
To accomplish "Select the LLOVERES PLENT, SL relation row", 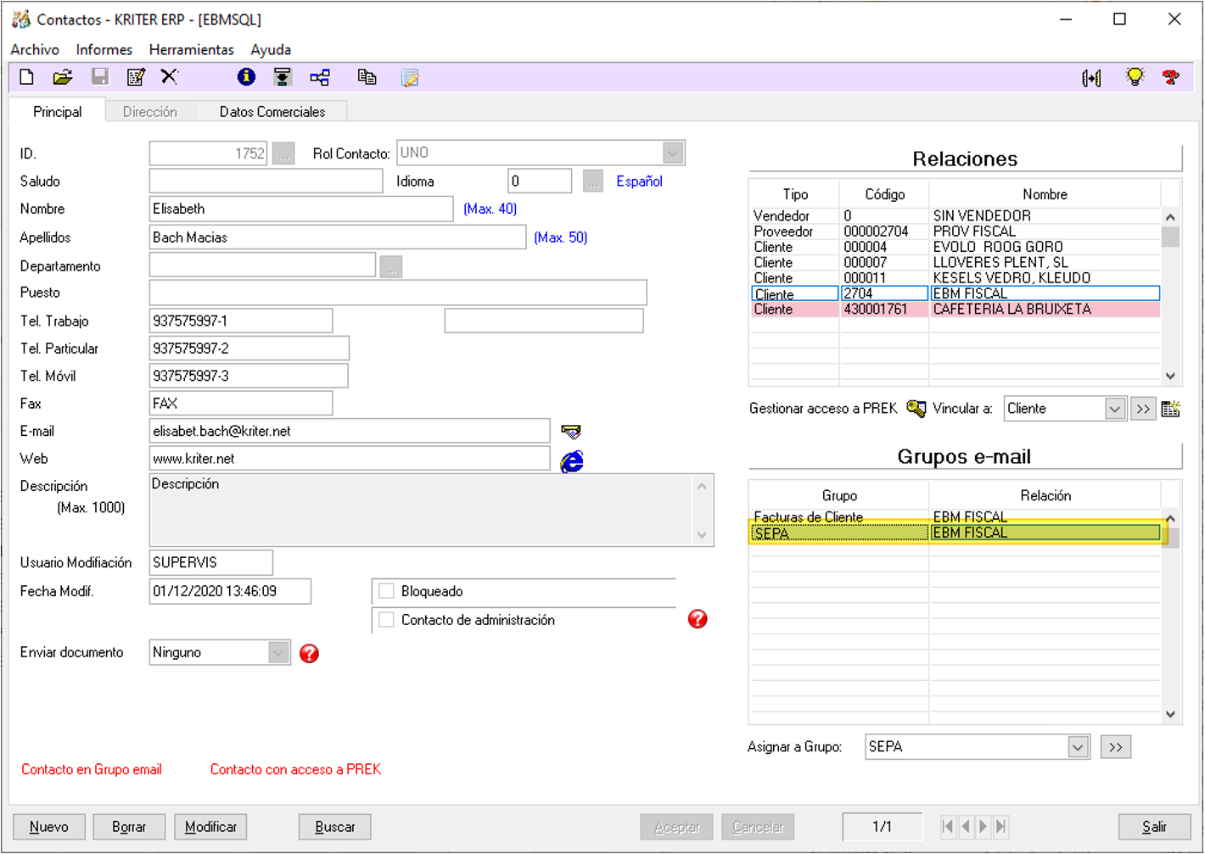I will tap(956, 263).
